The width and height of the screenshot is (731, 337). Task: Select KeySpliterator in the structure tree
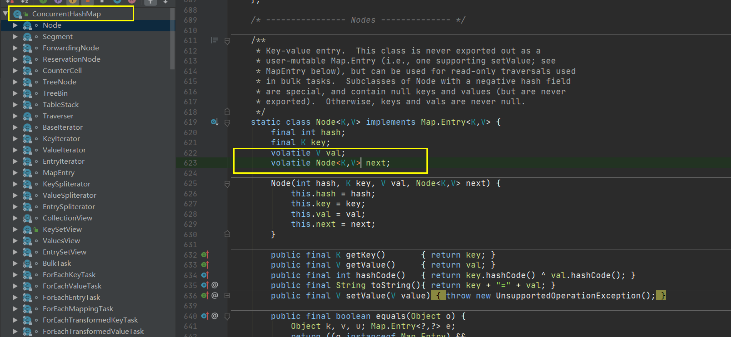66,184
